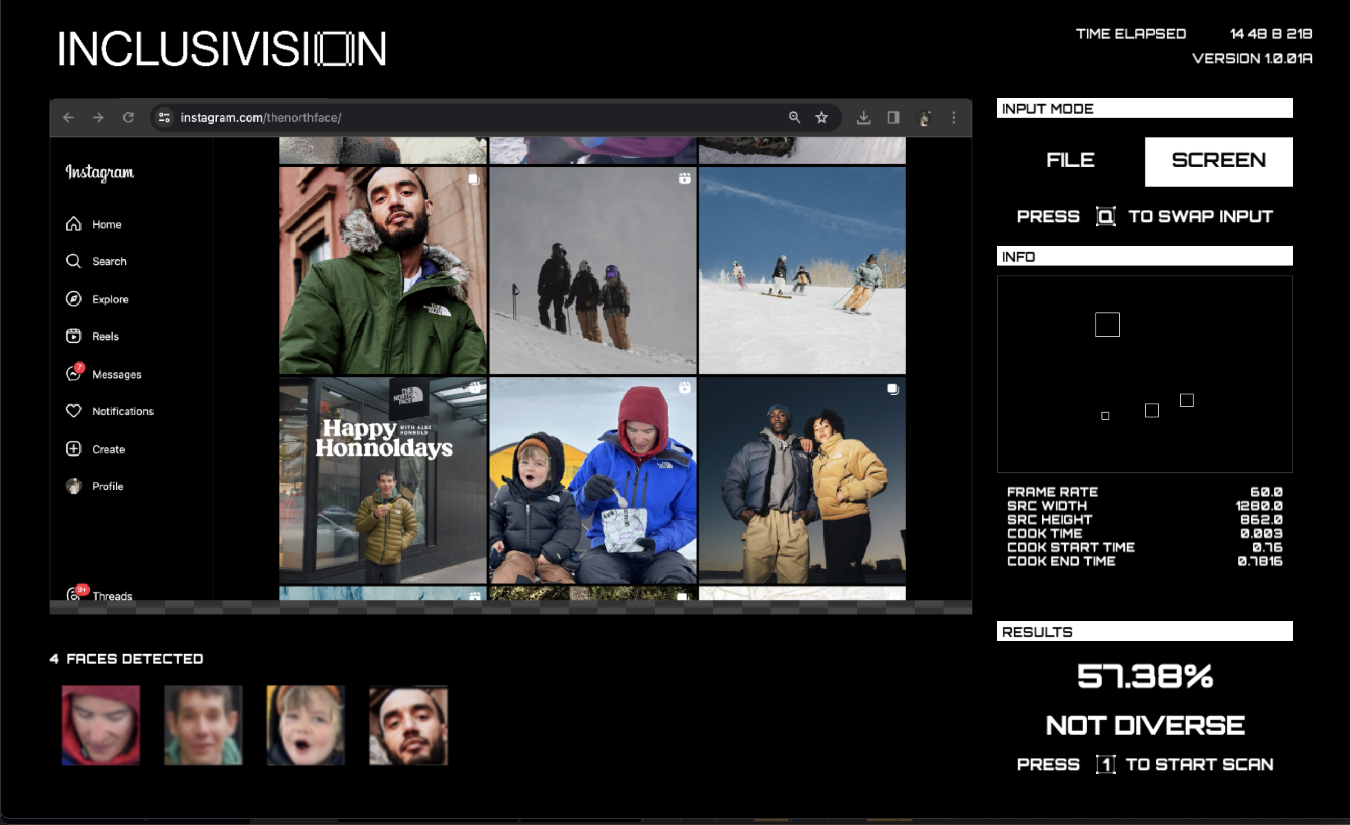Reload the Instagram page
The height and width of the screenshot is (825, 1350).
[128, 117]
